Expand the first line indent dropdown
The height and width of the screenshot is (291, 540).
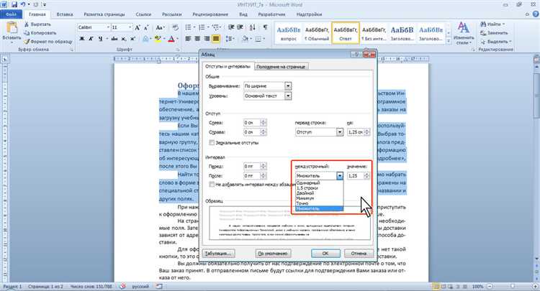[340, 132]
